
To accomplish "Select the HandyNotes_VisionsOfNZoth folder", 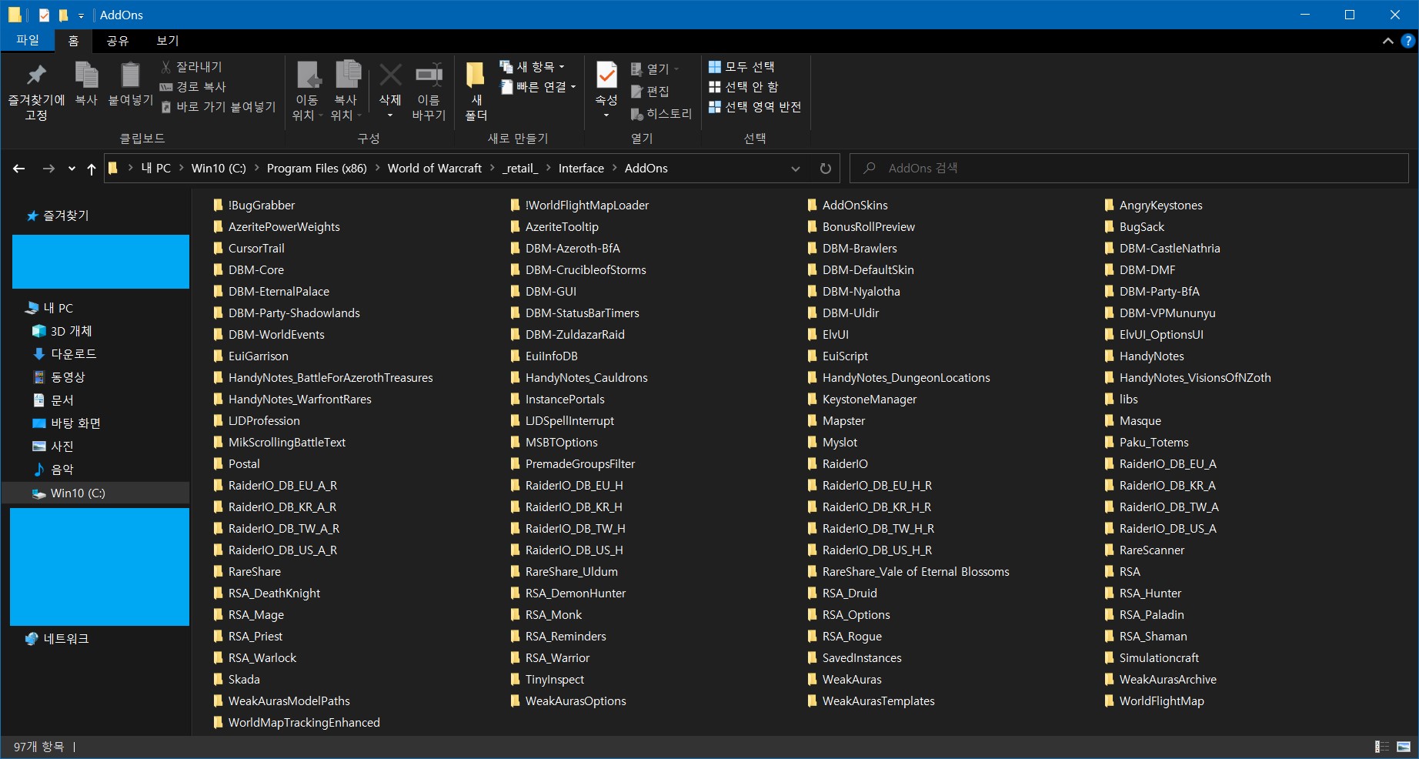I will click(x=1187, y=378).
